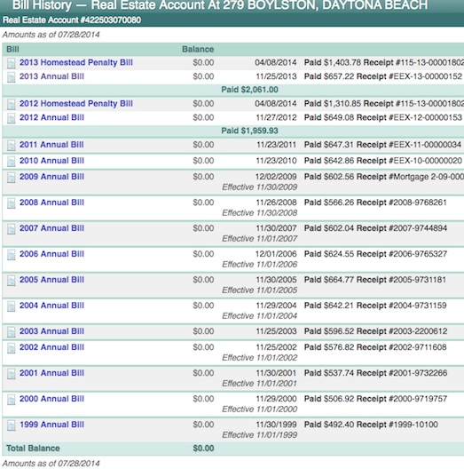Click Paid $642.86 payment entry
Screen dimensions: 464x469
point(383,161)
